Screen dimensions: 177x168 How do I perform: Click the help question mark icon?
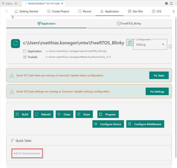(170, 46)
